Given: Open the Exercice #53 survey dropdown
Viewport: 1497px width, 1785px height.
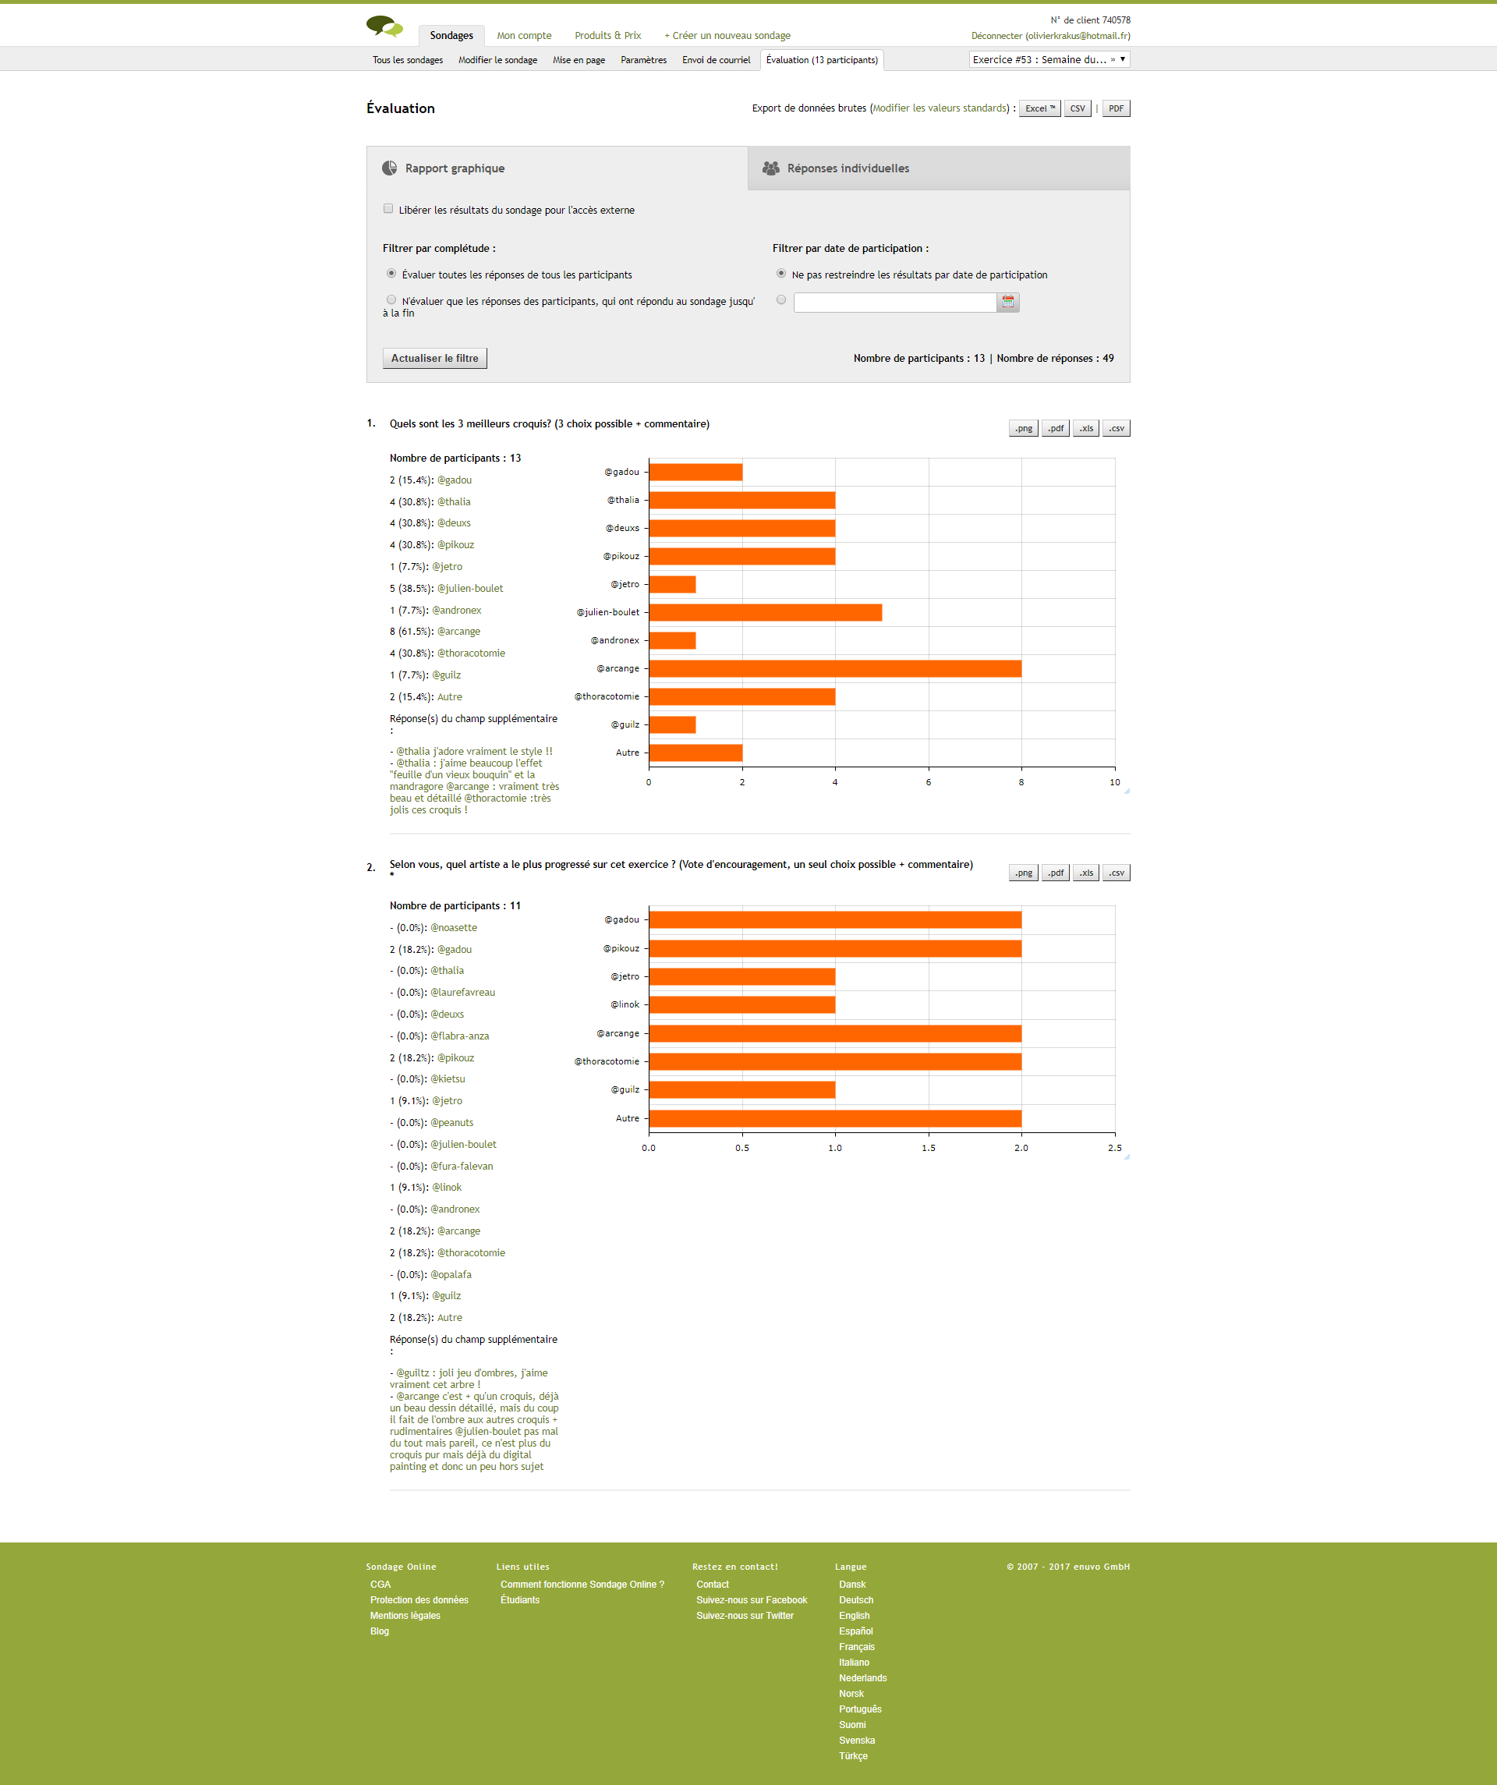Looking at the screenshot, I should coord(1049,59).
